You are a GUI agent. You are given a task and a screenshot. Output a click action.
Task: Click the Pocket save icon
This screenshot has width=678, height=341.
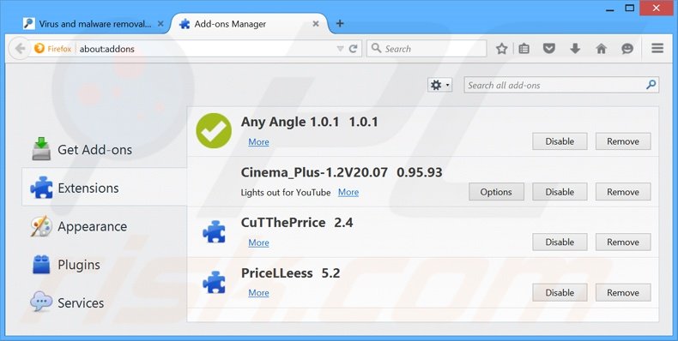click(549, 49)
